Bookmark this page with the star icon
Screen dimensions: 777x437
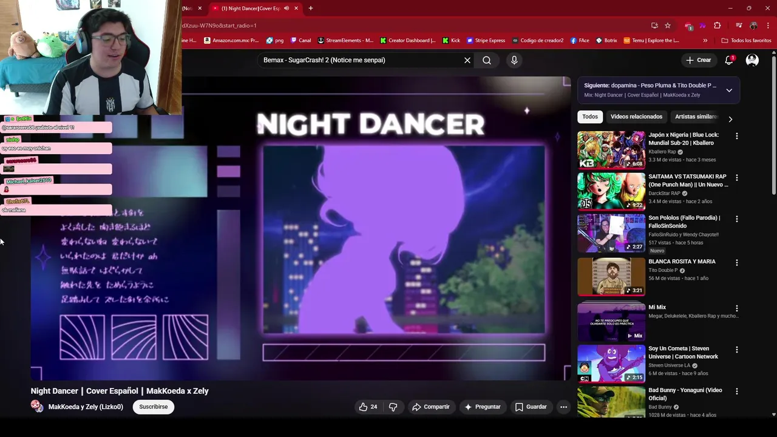tap(668, 25)
